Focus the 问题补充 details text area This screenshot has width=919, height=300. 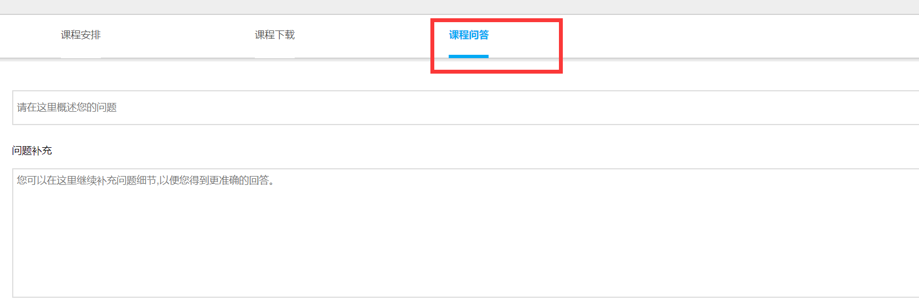465,232
